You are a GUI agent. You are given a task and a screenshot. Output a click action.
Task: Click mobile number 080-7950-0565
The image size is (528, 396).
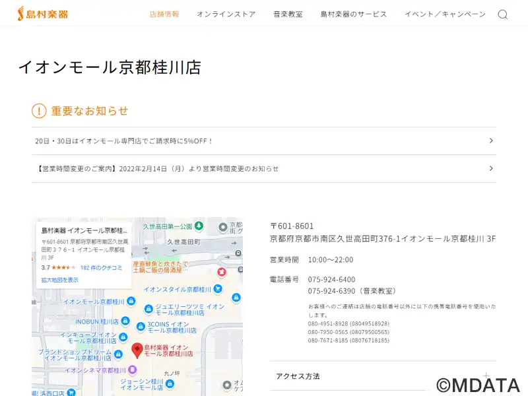tap(348, 332)
